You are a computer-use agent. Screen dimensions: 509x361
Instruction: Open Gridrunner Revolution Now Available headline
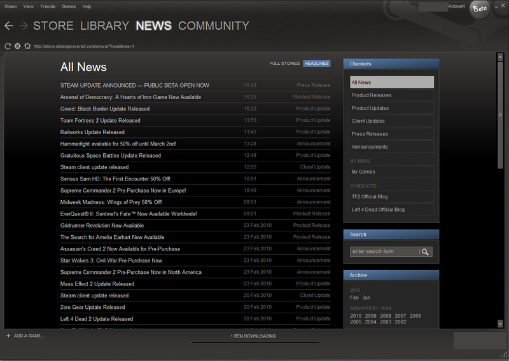point(102,226)
